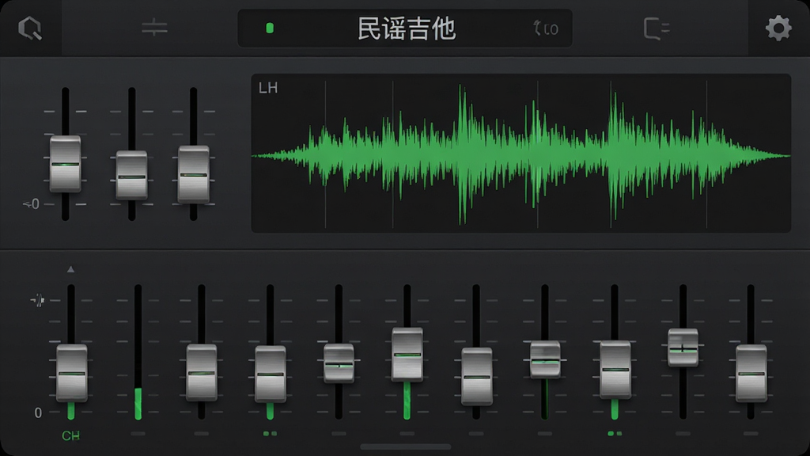Toggle the grey indicator under eighth fader
810x456 pixels.
click(545, 434)
